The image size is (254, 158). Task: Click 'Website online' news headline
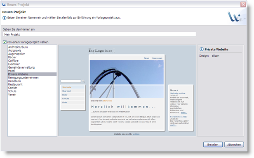click(x=178, y=93)
